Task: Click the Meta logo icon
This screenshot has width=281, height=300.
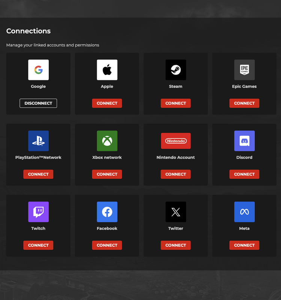Action: (244, 212)
